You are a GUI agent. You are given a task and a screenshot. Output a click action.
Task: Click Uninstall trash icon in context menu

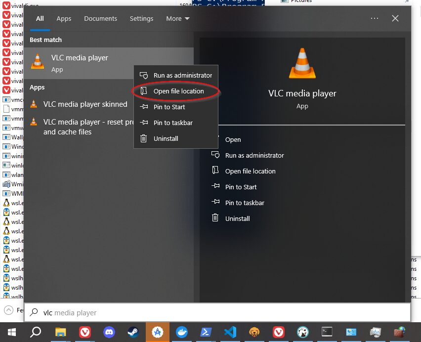[144, 138]
